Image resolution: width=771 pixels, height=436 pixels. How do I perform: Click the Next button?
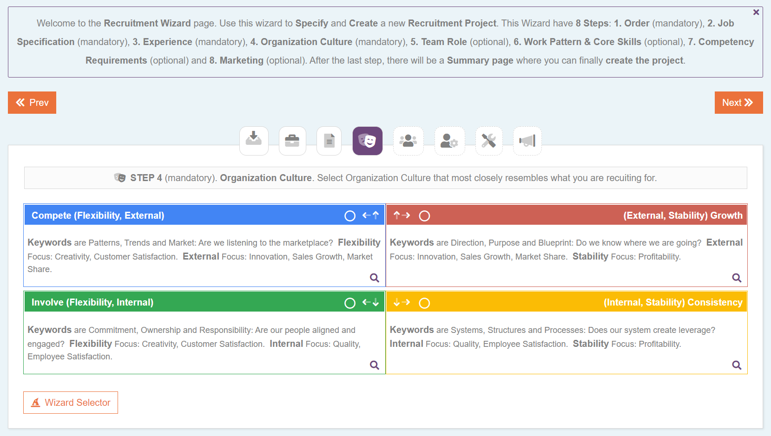pos(738,103)
